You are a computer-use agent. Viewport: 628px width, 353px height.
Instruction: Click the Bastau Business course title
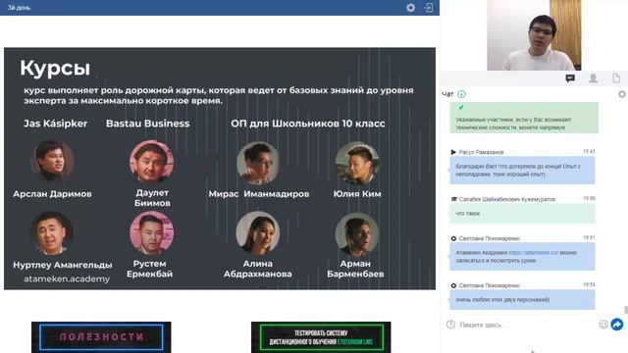coord(148,124)
